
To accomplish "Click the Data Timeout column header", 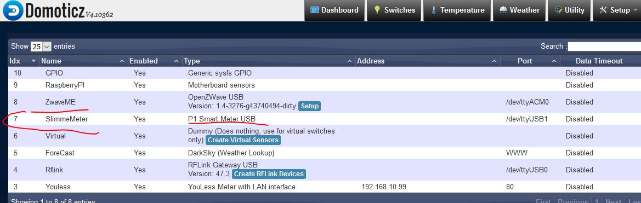I will pyautogui.click(x=599, y=61).
